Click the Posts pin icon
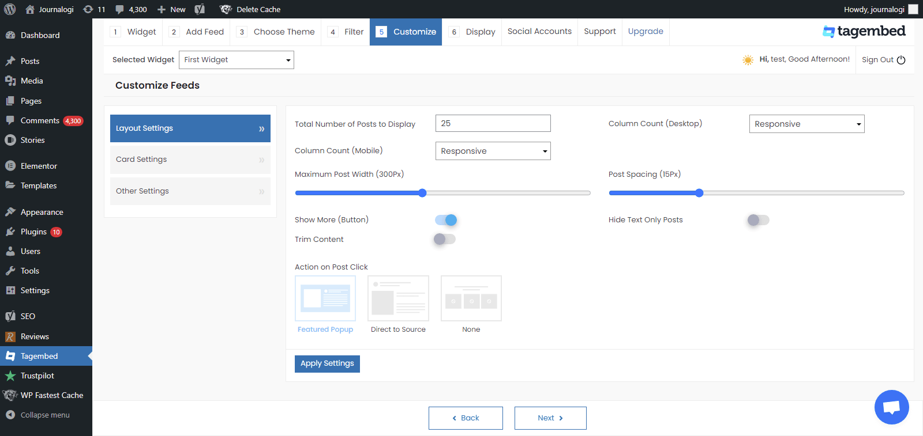Screen dimensions: 923x436 pos(10,61)
